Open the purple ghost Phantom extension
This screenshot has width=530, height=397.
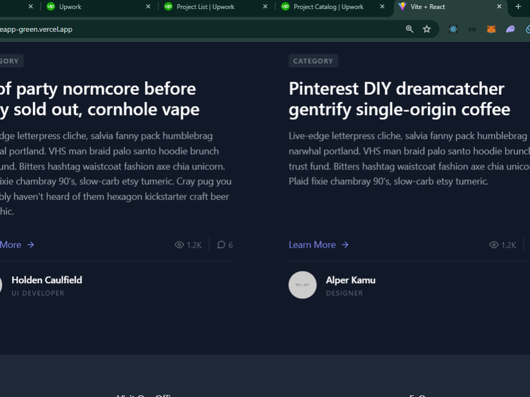(x=510, y=29)
